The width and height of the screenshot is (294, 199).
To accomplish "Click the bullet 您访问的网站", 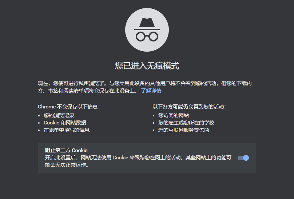I will [174, 115].
